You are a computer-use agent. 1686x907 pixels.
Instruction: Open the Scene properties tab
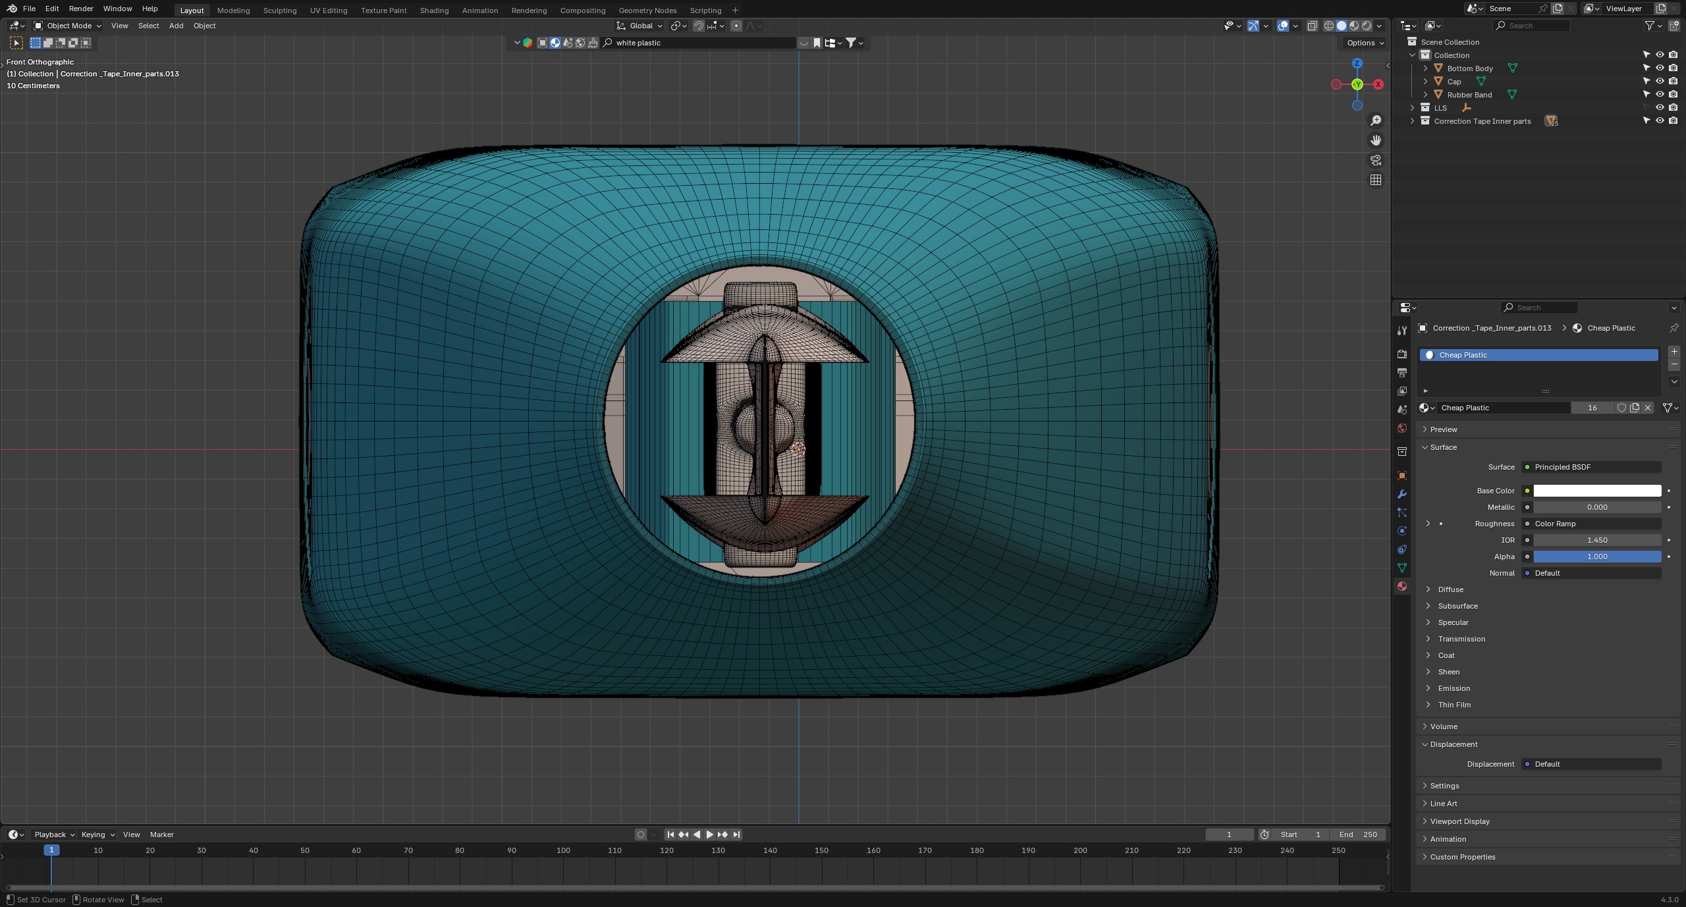click(1402, 410)
